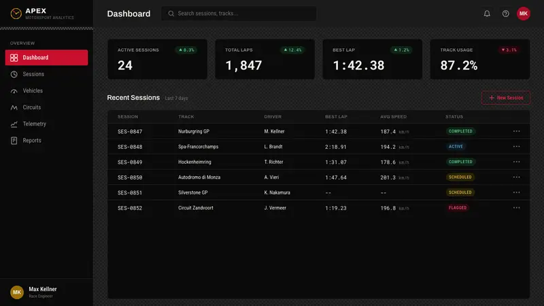Open the Dashboard menu item
The height and width of the screenshot is (306, 544).
coord(46,58)
